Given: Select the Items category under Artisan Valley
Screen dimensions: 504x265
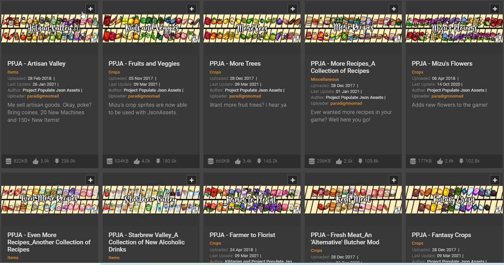Looking at the screenshot, I should tap(13, 72).
